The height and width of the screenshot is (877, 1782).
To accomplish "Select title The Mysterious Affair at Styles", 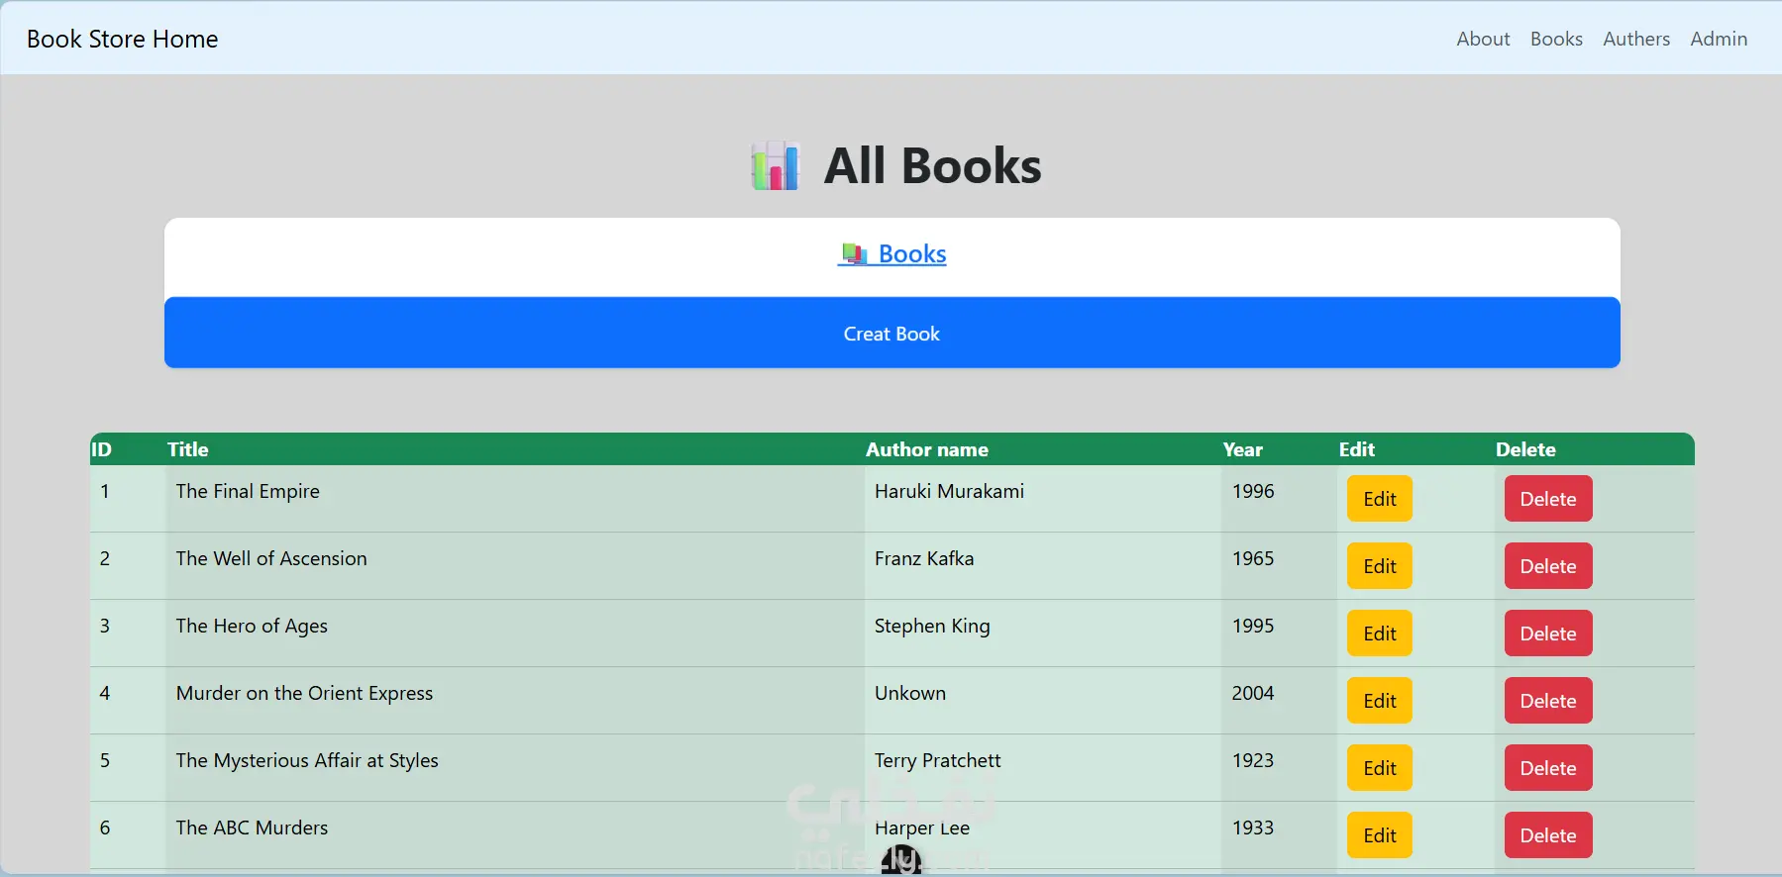I will (307, 760).
